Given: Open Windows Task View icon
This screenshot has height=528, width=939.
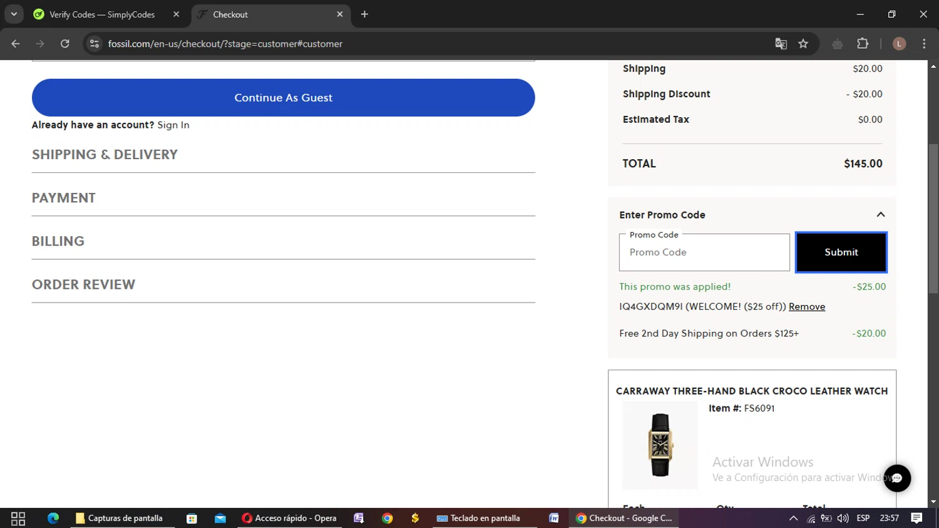Looking at the screenshot, I should (x=18, y=519).
